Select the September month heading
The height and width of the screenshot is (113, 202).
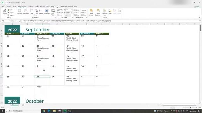pos(38,30)
